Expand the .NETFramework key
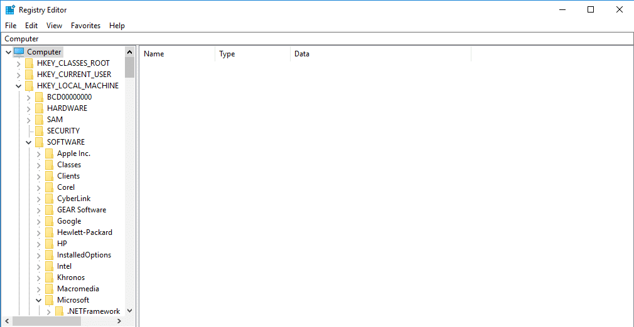634x327 pixels. (x=49, y=312)
